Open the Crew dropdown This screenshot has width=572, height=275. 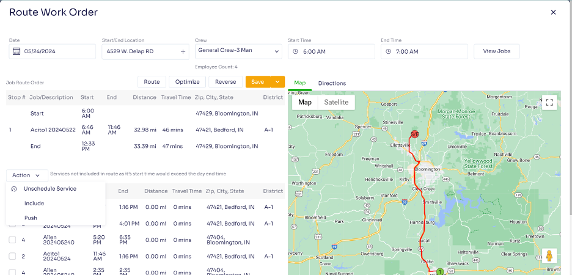[238, 51]
